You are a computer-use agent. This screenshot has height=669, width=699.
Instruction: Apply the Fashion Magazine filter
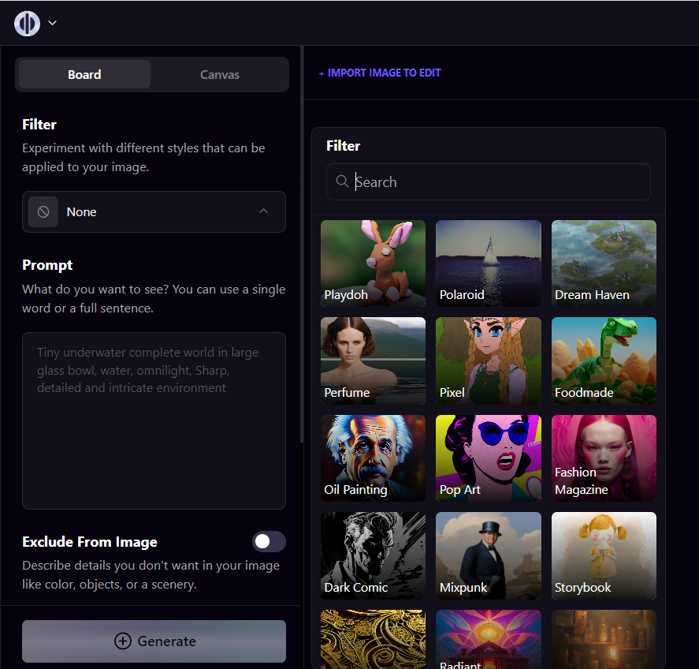[604, 458]
